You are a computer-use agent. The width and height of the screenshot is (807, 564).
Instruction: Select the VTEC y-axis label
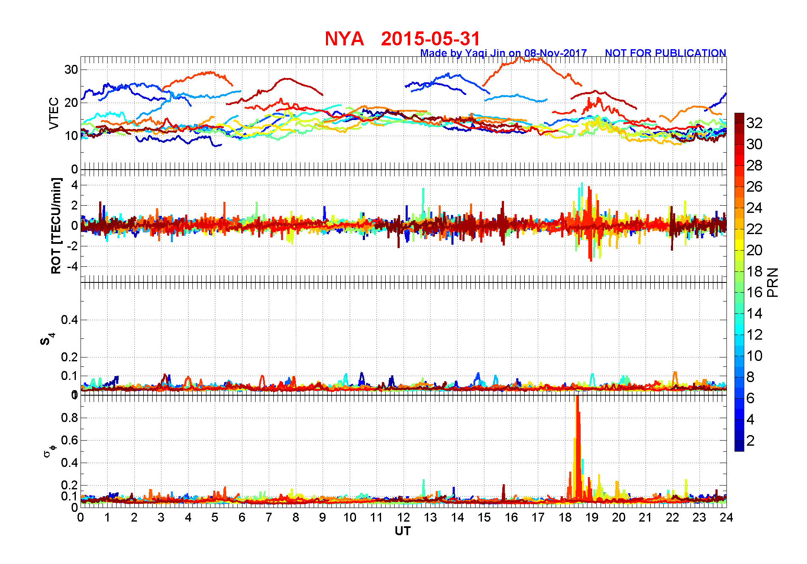54,113
